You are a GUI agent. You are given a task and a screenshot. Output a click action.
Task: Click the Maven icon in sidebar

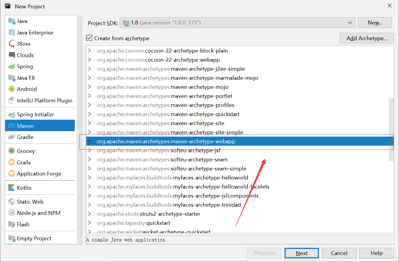pos(12,126)
